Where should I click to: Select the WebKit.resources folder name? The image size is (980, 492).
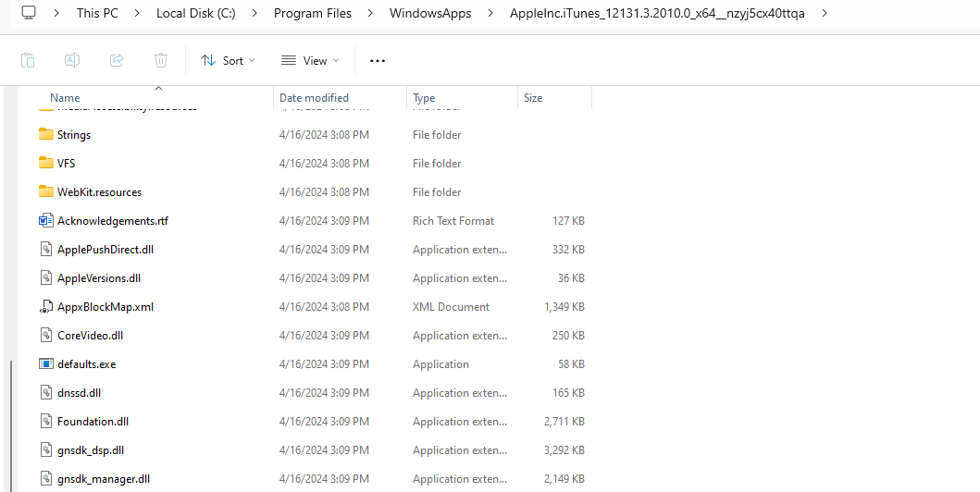pos(99,191)
